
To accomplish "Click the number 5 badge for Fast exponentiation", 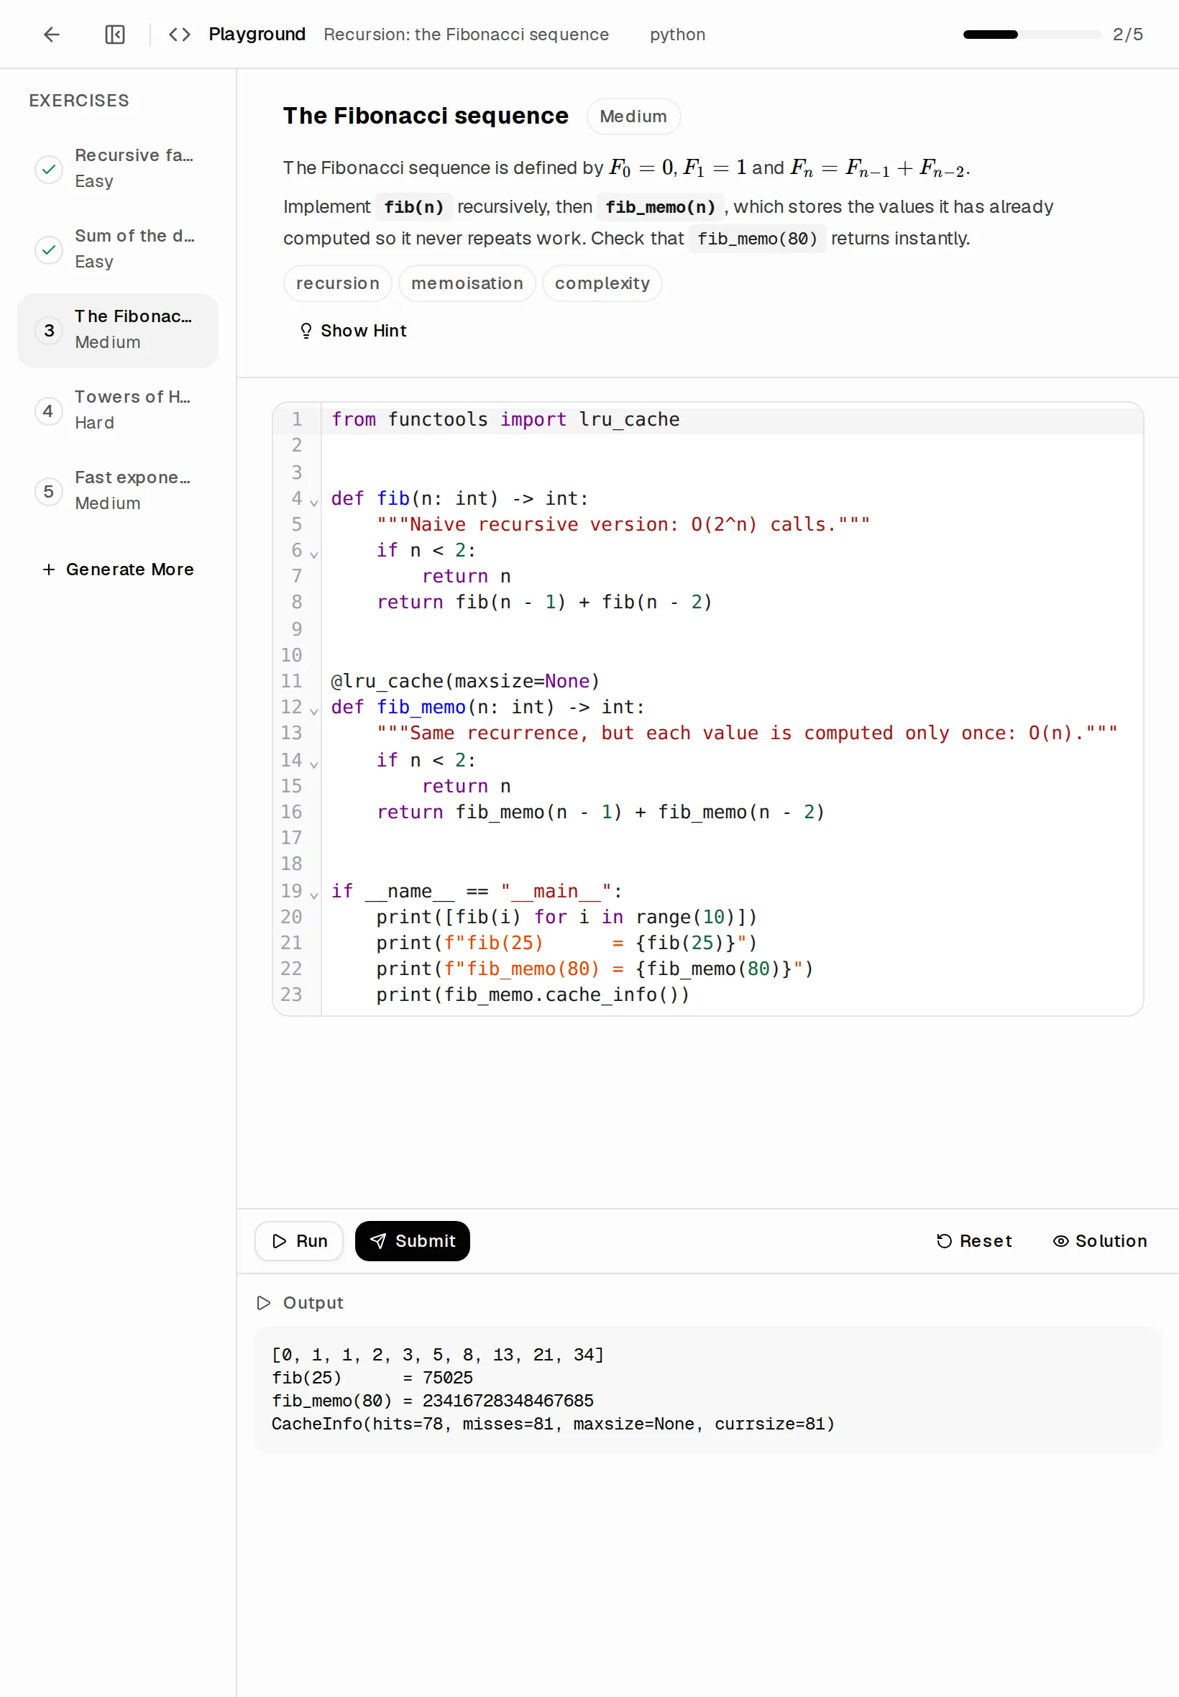I will [x=49, y=491].
